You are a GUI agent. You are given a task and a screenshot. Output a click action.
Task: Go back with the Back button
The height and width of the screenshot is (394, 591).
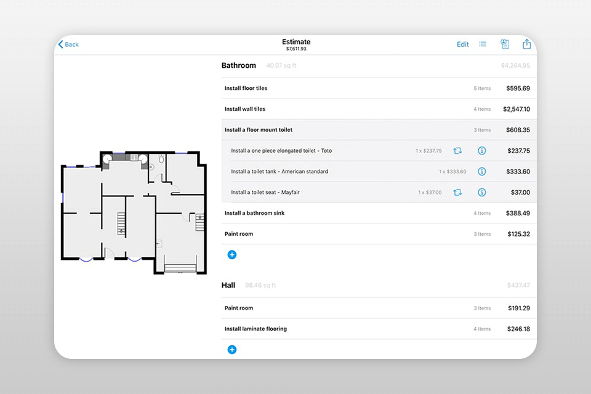click(68, 44)
